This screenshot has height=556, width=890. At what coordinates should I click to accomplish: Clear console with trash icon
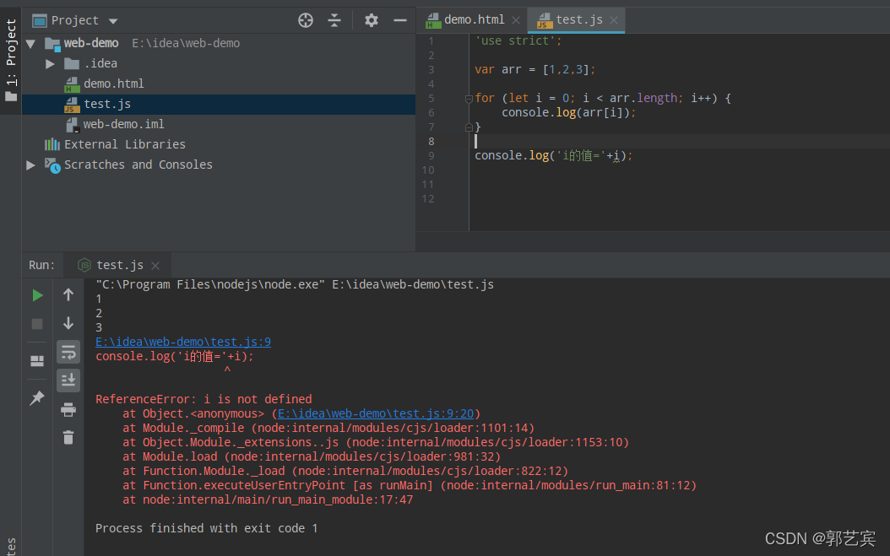click(x=68, y=437)
